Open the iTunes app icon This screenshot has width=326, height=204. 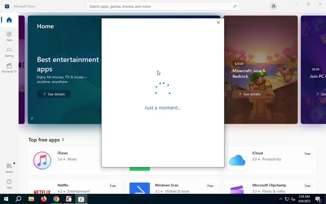(x=42, y=160)
